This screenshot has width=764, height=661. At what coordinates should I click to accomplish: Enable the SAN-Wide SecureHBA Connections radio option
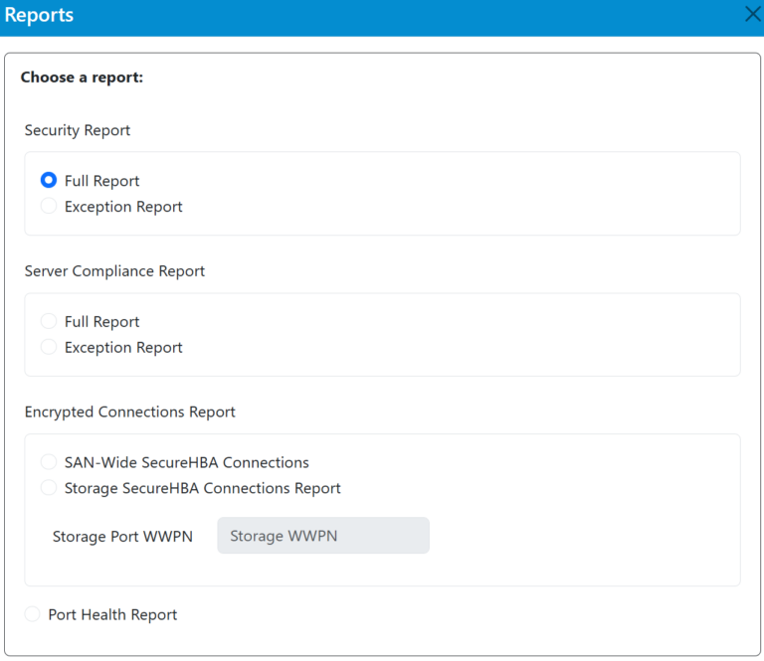pyautogui.click(x=49, y=462)
